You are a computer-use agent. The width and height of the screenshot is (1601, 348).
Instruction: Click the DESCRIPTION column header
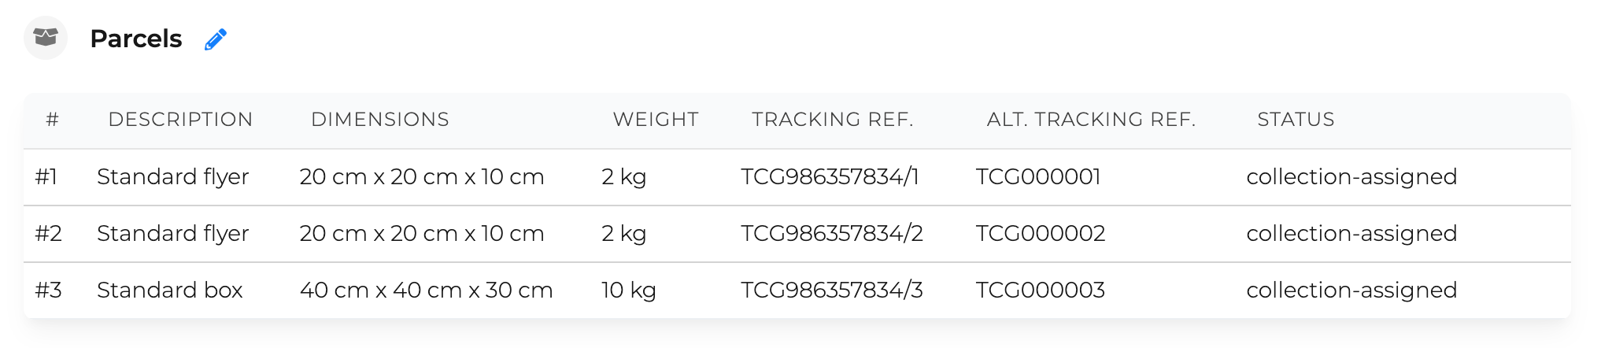(x=180, y=119)
